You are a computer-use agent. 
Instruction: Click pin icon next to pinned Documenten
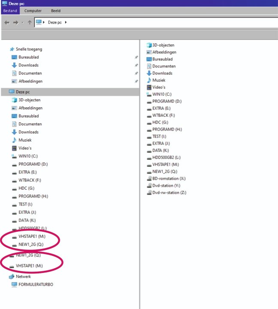[136, 73]
